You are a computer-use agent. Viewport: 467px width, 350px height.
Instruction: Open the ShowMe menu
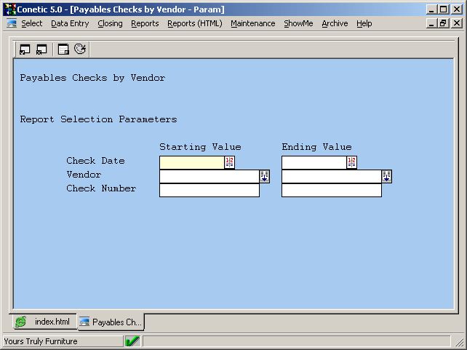[x=298, y=23]
